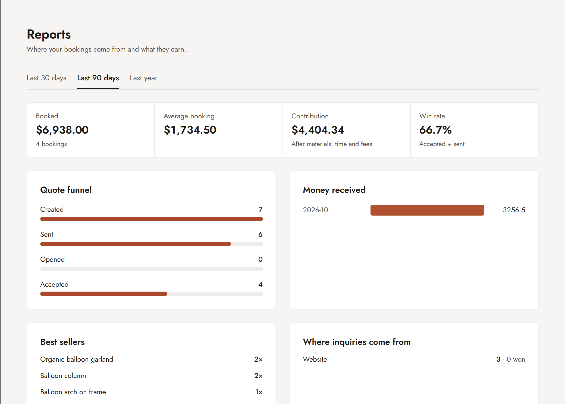Screen dimensions: 565x404
Task: Click the Best sellers heading
Action: [62, 342]
